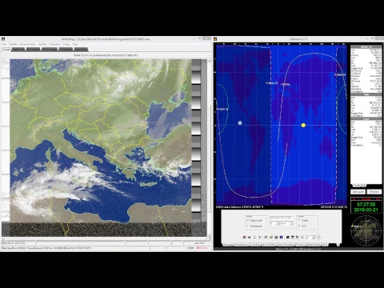Click the X icon in Orbitron toolbar

tap(302, 237)
